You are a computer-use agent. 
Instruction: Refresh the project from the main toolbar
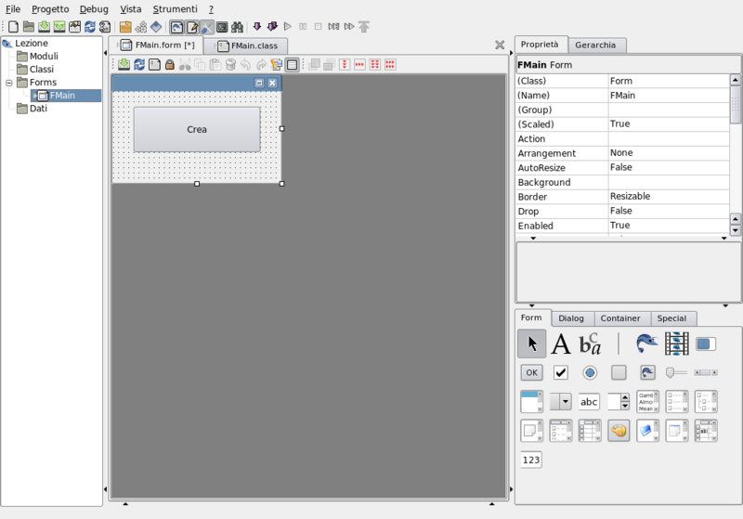(x=89, y=27)
